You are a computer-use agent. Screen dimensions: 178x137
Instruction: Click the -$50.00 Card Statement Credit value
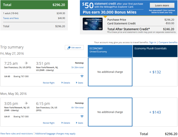(170, 23)
